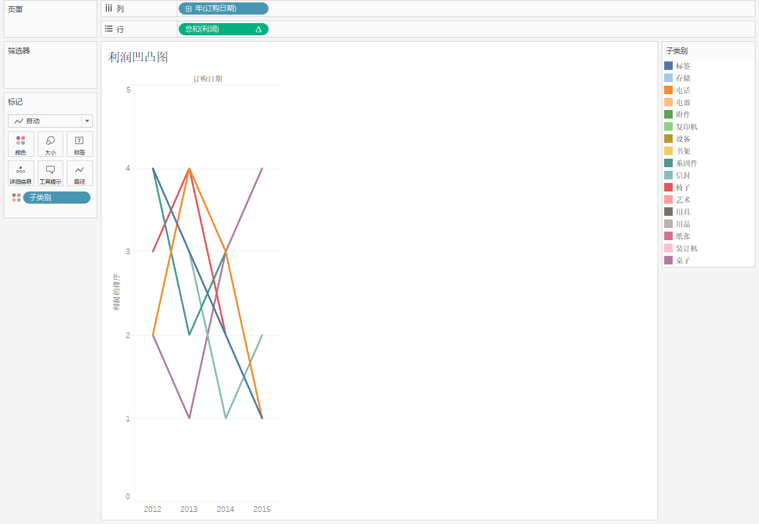
Task: Select 艺术 in the legend
Action: tap(683, 199)
